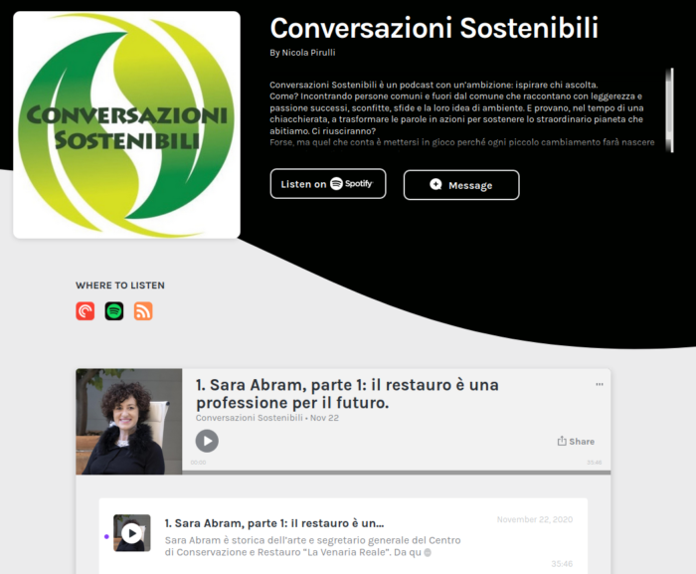Viewport: 696px width, 574px height.
Task: Play the Sara Abram episode in the player
Action: (207, 441)
